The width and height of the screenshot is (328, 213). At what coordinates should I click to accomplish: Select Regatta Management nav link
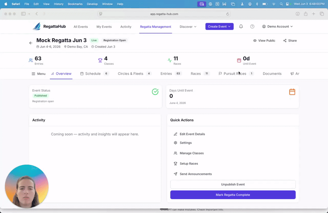coord(155,27)
